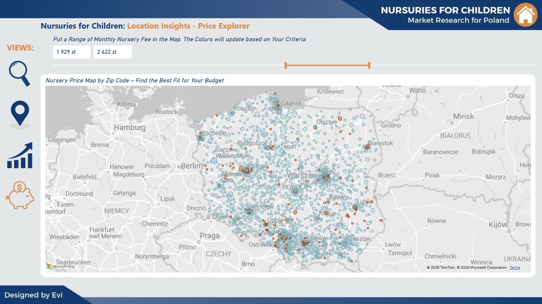Click the Poczdam label on the map

pyautogui.click(x=158, y=166)
